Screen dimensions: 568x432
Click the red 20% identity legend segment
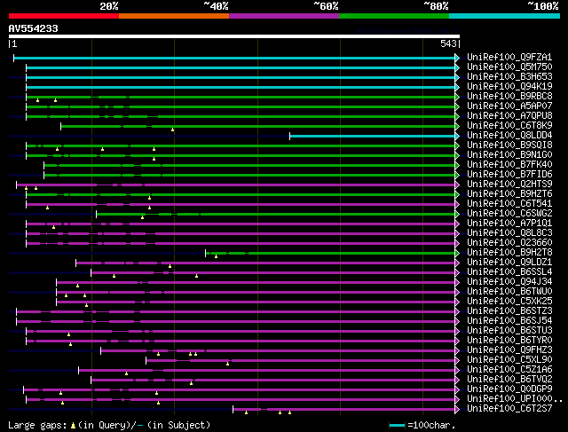coord(64,16)
